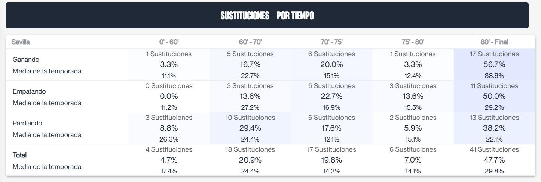The image size is (541, 182).
Task: Click the Sevilla team label
Action: tap(21, 42)
